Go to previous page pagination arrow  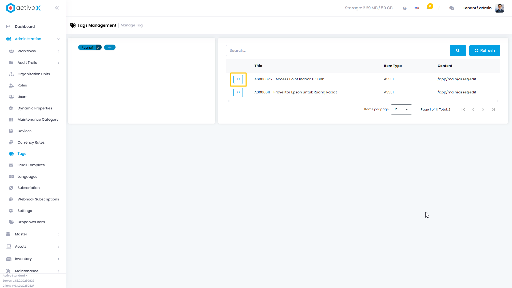coord(473,109)
